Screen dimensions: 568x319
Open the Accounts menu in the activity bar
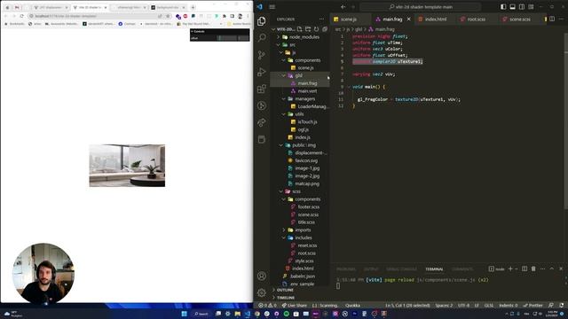click(262, 276)
